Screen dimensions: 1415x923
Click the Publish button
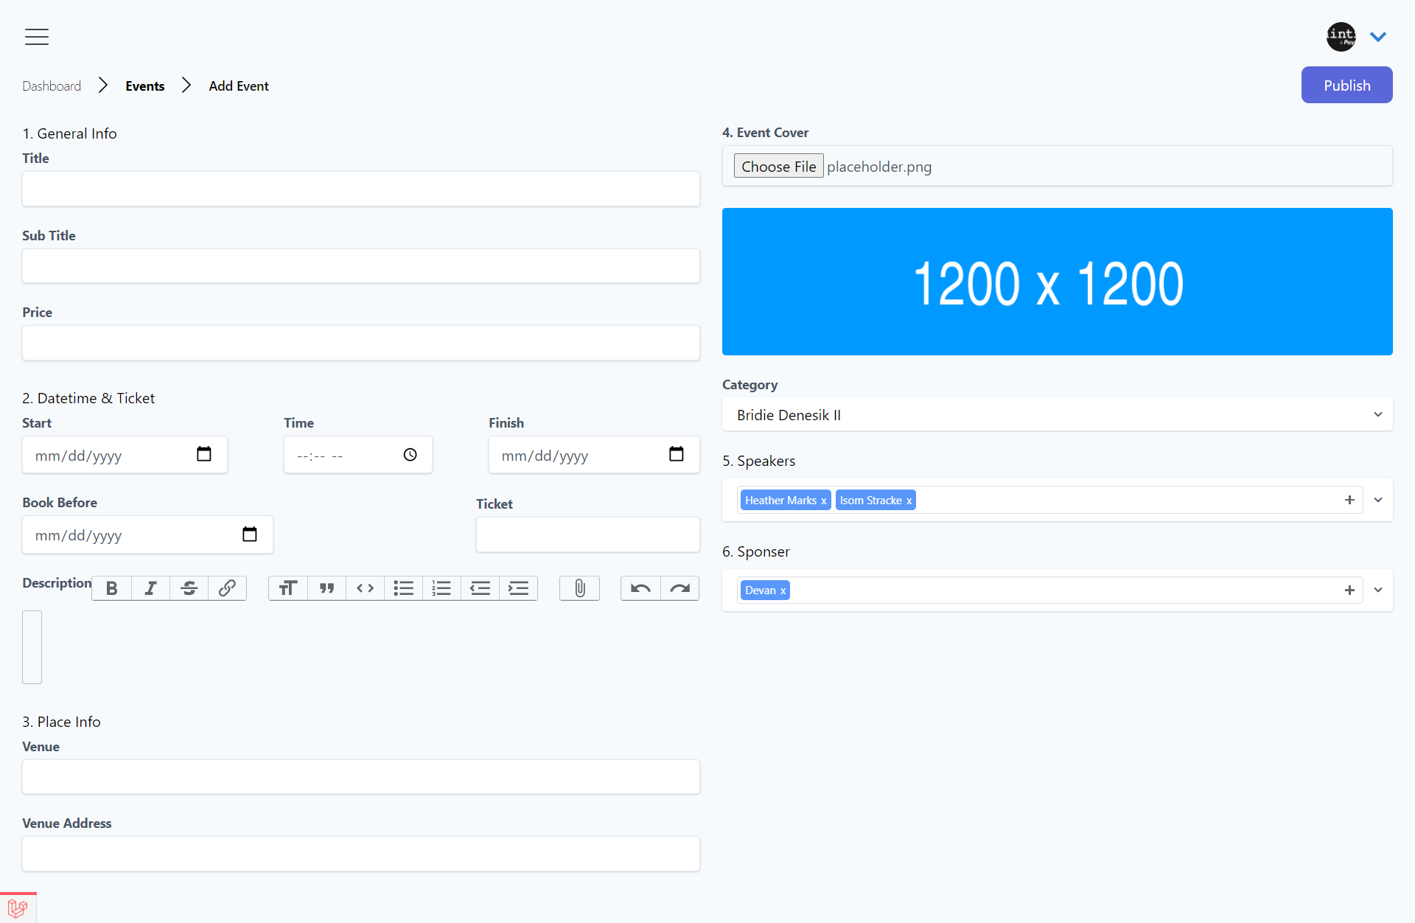point(1346,86)
